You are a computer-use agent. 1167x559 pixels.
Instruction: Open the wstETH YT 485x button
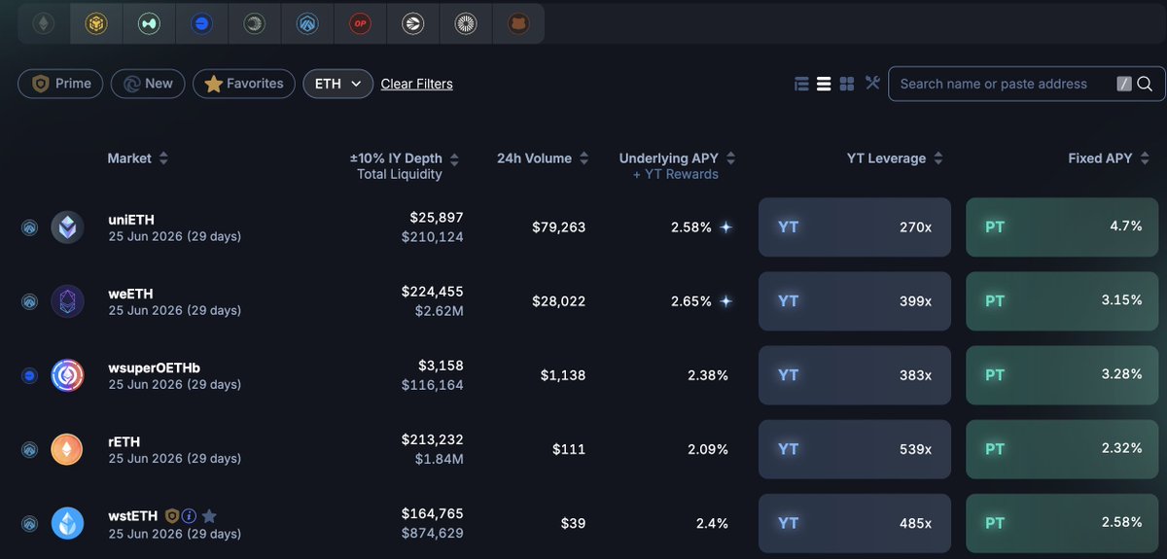point(855,523)
